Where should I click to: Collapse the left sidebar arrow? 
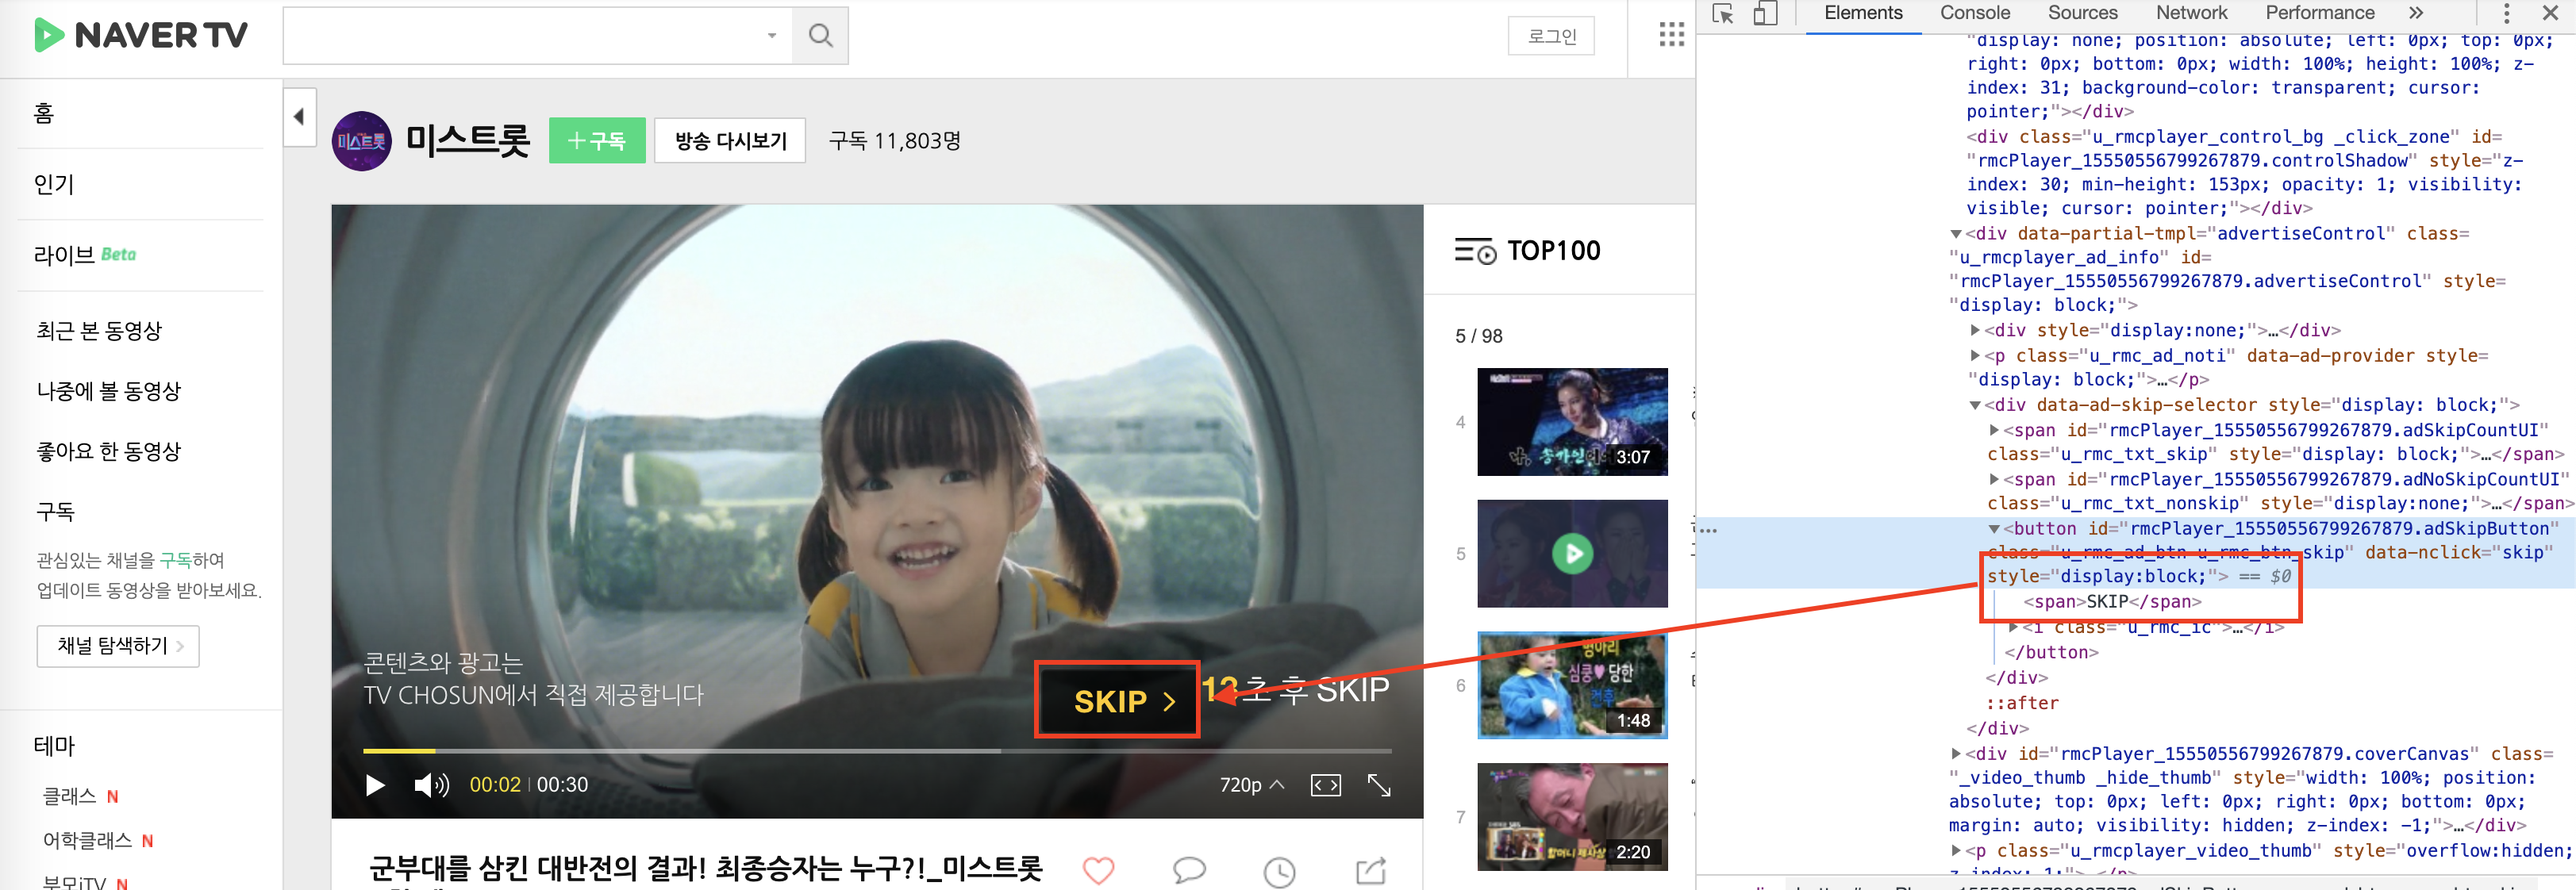(x=299, y=117)
